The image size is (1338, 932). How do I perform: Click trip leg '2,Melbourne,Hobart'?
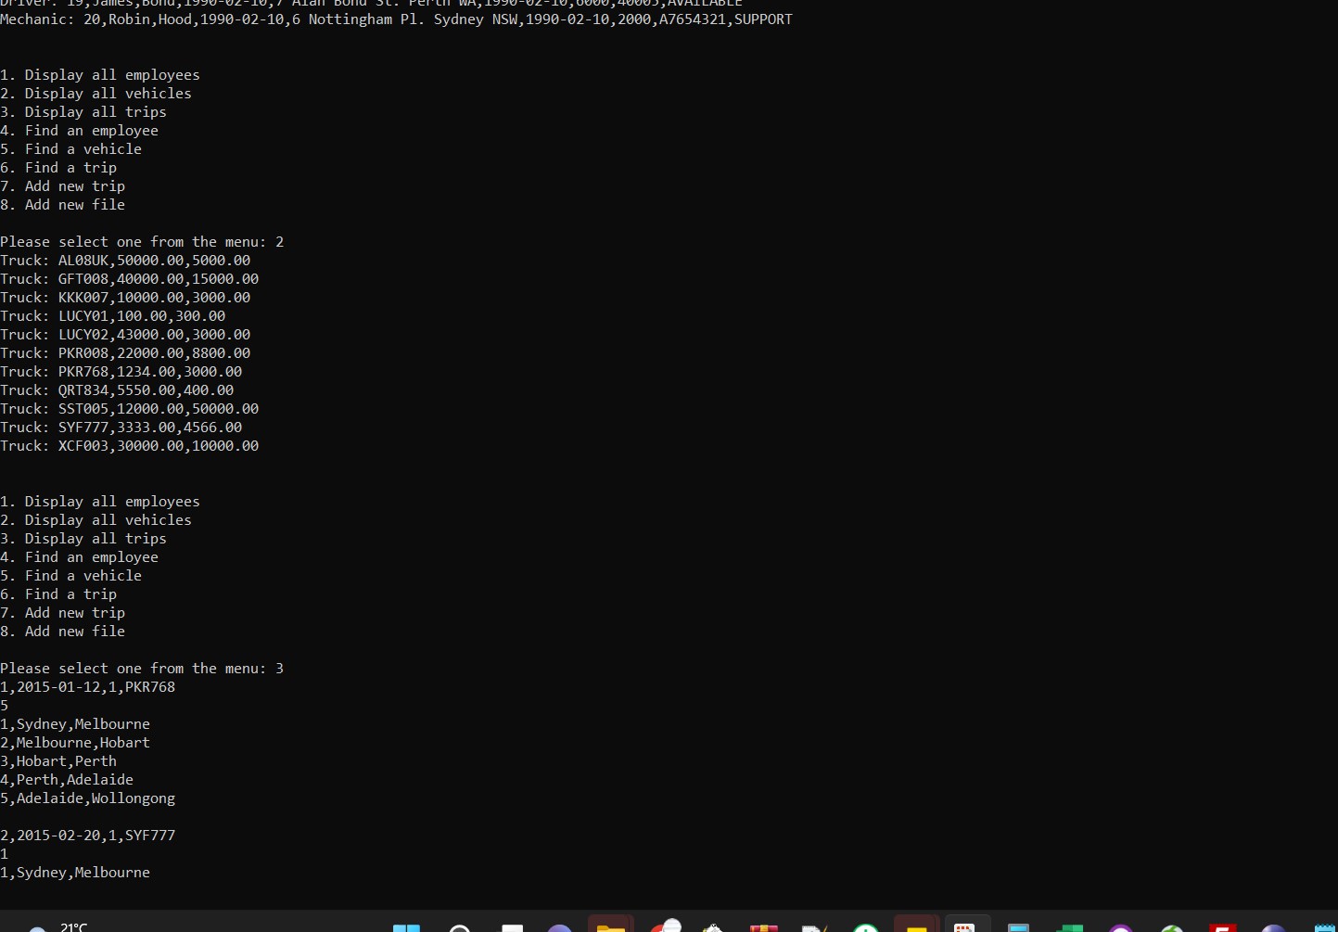[75, 743]
